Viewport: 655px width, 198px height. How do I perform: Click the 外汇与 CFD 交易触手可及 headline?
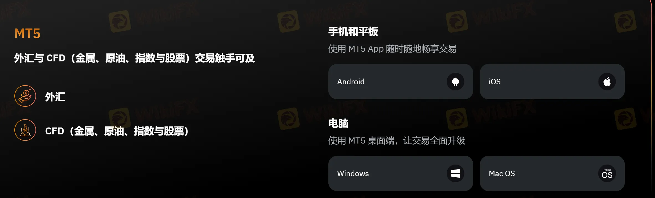134,58
